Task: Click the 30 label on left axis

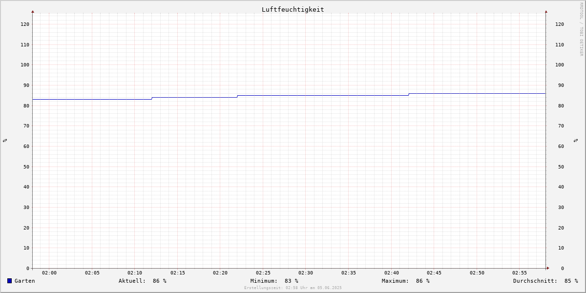Action: click(27, 208)
